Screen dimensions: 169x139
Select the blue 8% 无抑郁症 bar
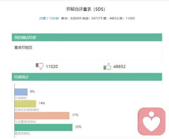coord(21,92)
